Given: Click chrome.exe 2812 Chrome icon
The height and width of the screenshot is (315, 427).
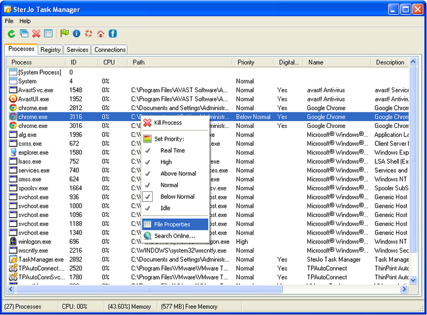Looking at the screenshot, I should tap(13, 108).
